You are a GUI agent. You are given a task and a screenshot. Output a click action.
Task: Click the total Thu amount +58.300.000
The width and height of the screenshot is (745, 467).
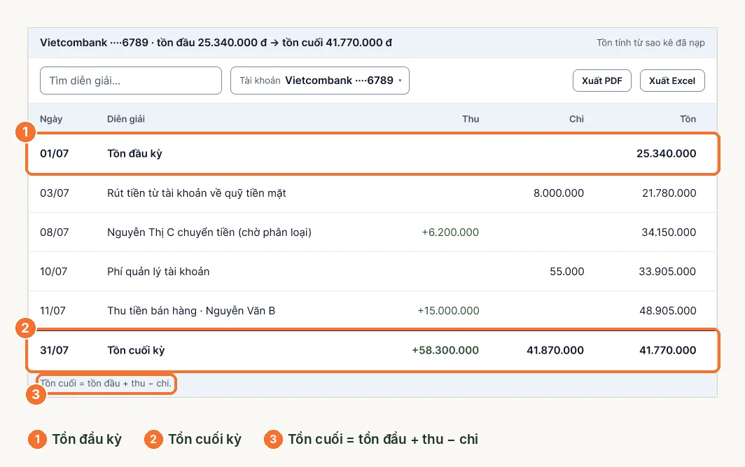[445, 350]
